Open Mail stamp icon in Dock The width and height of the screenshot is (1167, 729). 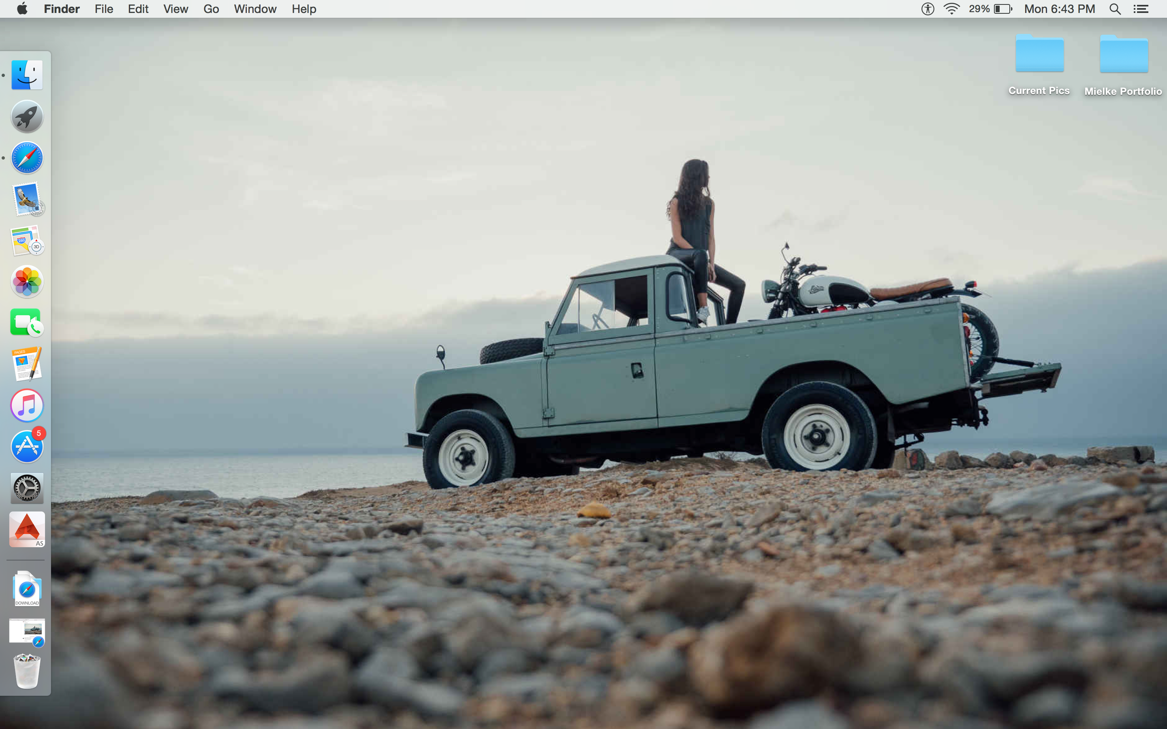tap(28, 199)
